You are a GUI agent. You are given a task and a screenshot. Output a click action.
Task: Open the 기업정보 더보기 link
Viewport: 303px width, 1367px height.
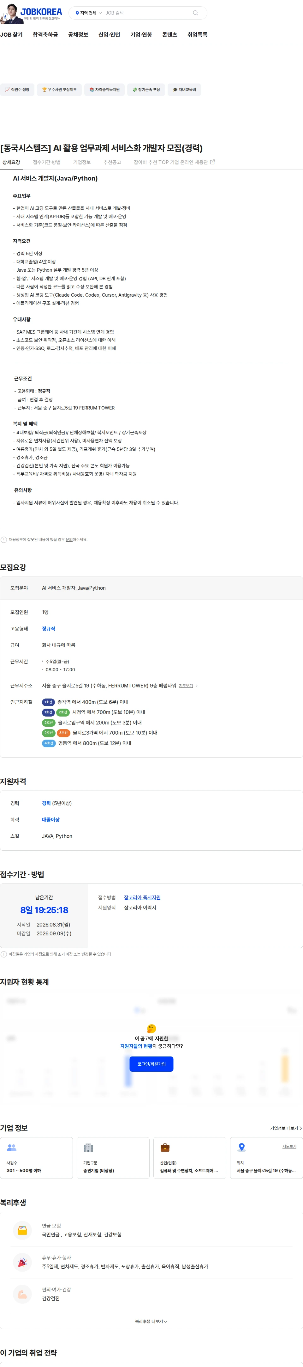point(286,1128)
